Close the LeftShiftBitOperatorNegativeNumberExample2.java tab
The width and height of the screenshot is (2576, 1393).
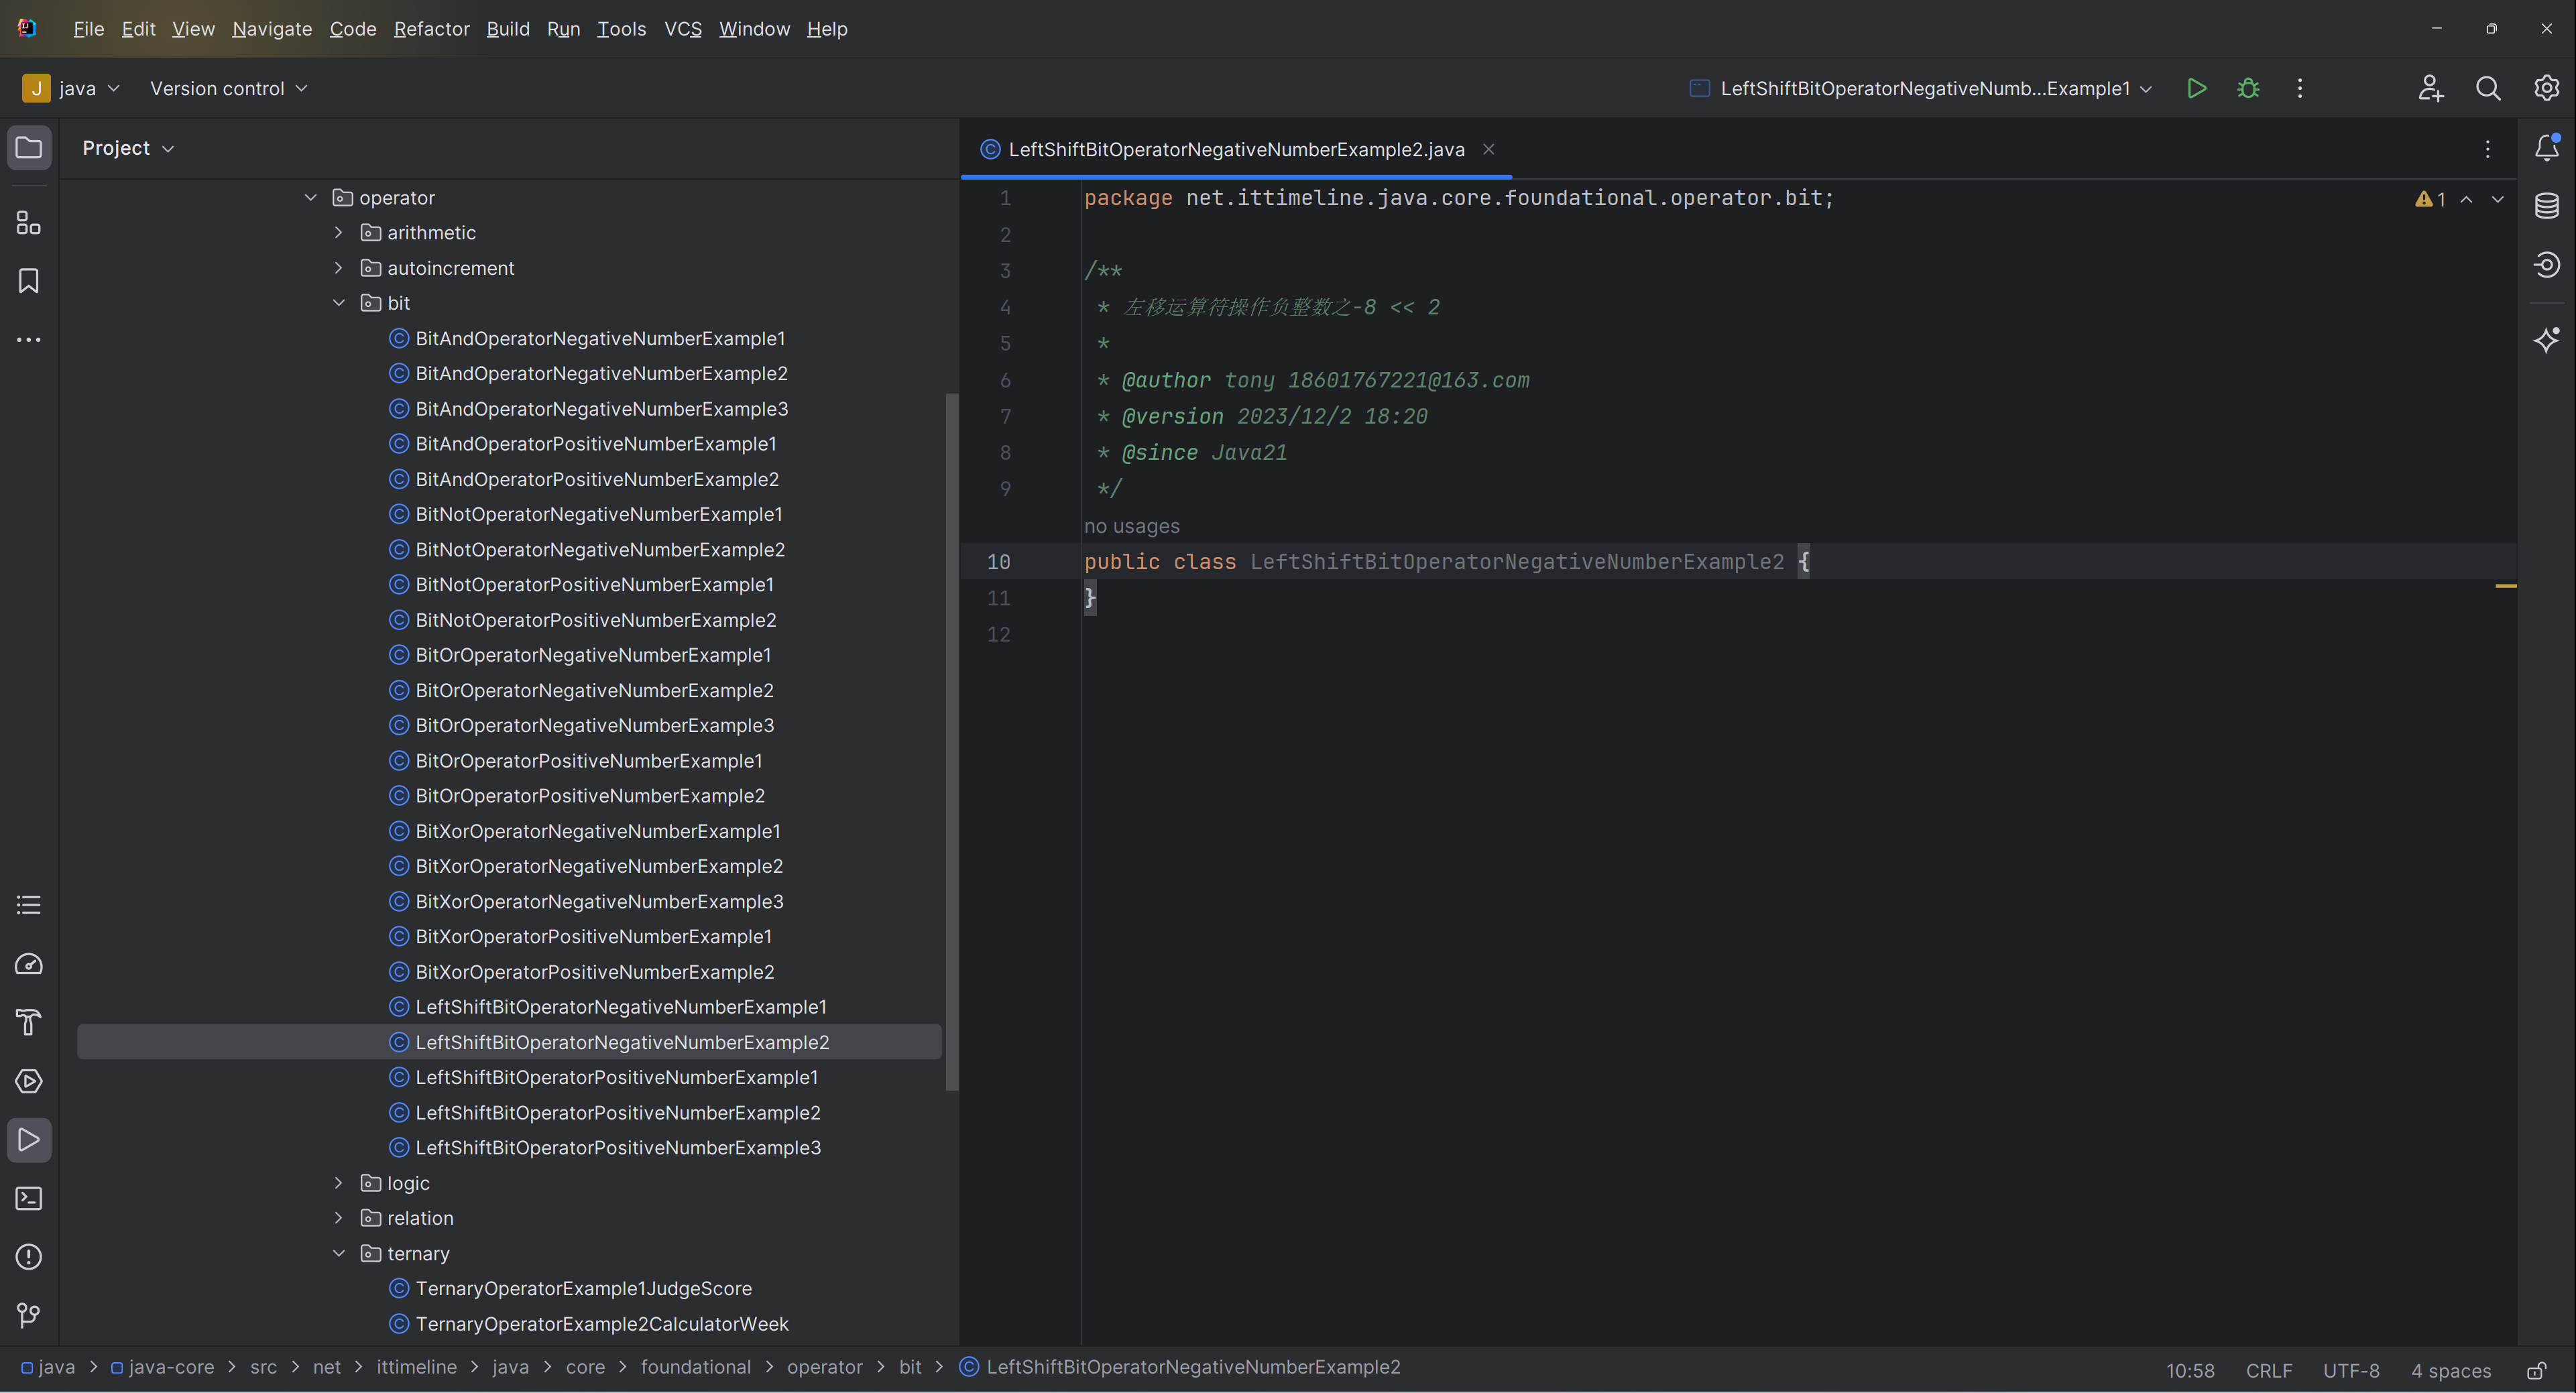[x=1488, y=149]
